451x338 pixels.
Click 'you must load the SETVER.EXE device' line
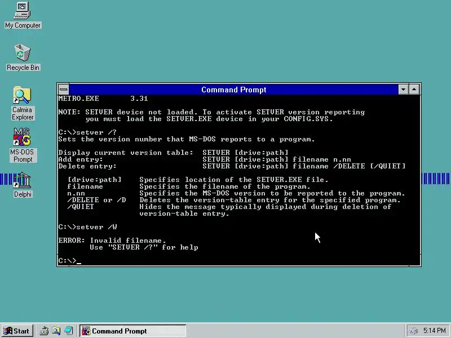tap(209, 119)
